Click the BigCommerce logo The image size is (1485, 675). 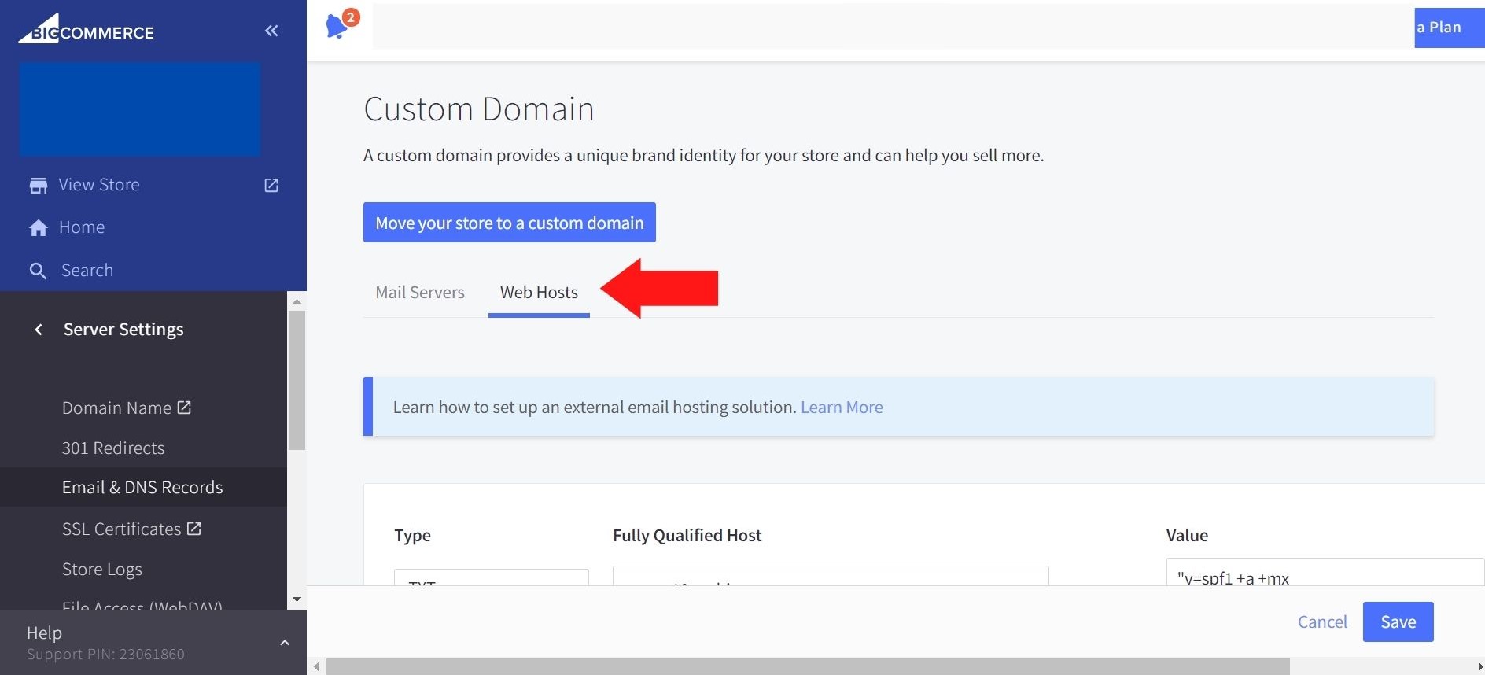[x=87, y=30]
